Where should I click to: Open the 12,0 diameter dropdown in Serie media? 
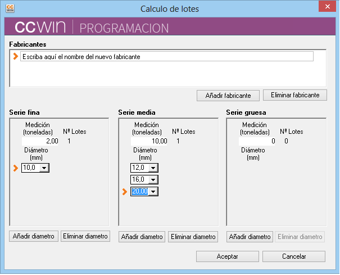click(x=153, y=168)
